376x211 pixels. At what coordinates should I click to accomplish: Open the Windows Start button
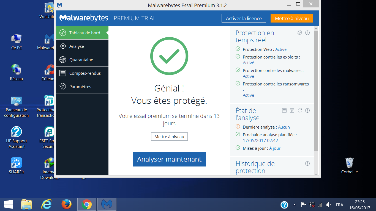8,204
